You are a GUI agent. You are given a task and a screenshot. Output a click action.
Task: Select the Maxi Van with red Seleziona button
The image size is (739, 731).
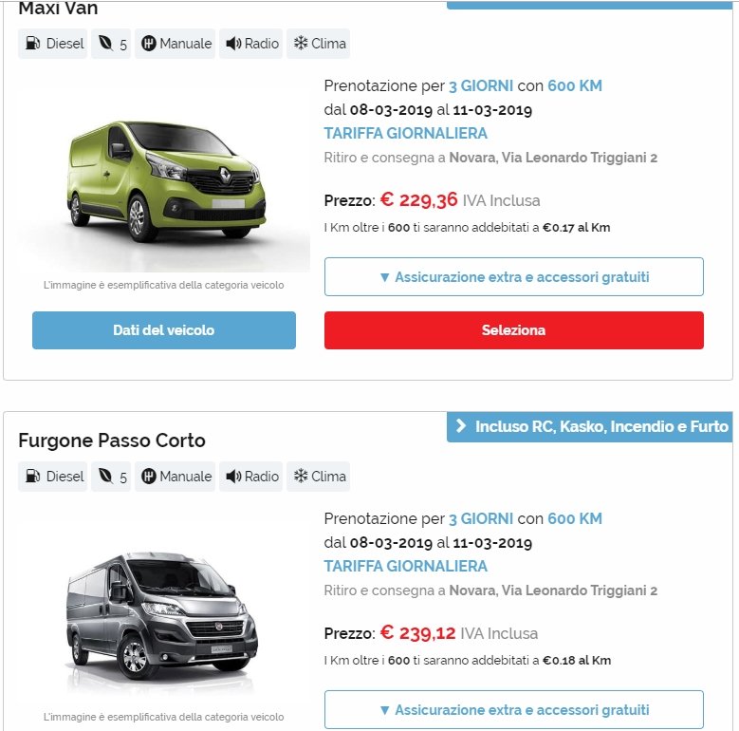514,330
